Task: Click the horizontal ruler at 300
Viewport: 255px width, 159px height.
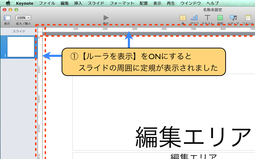Action: click(x=135, y=29)
